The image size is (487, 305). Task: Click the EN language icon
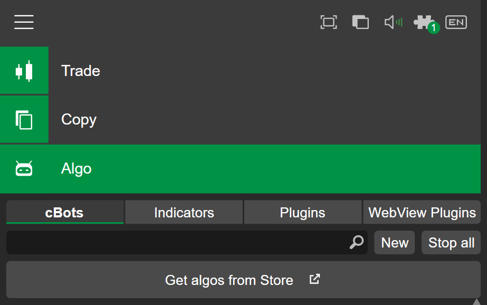(456, 22)
